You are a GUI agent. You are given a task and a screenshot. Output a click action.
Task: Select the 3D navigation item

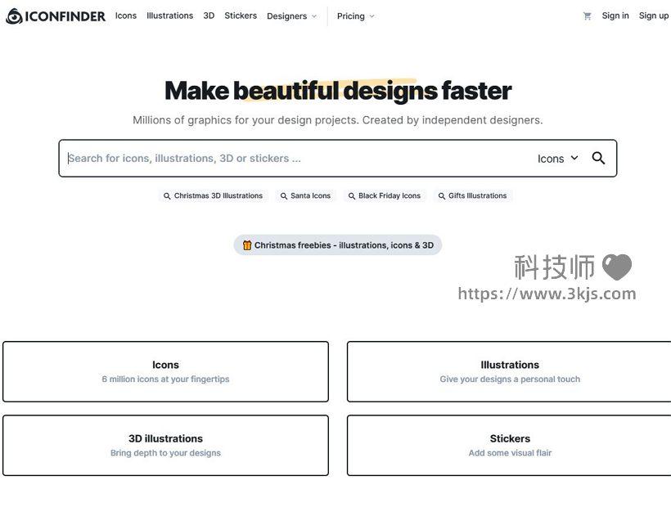pos(209,16)
